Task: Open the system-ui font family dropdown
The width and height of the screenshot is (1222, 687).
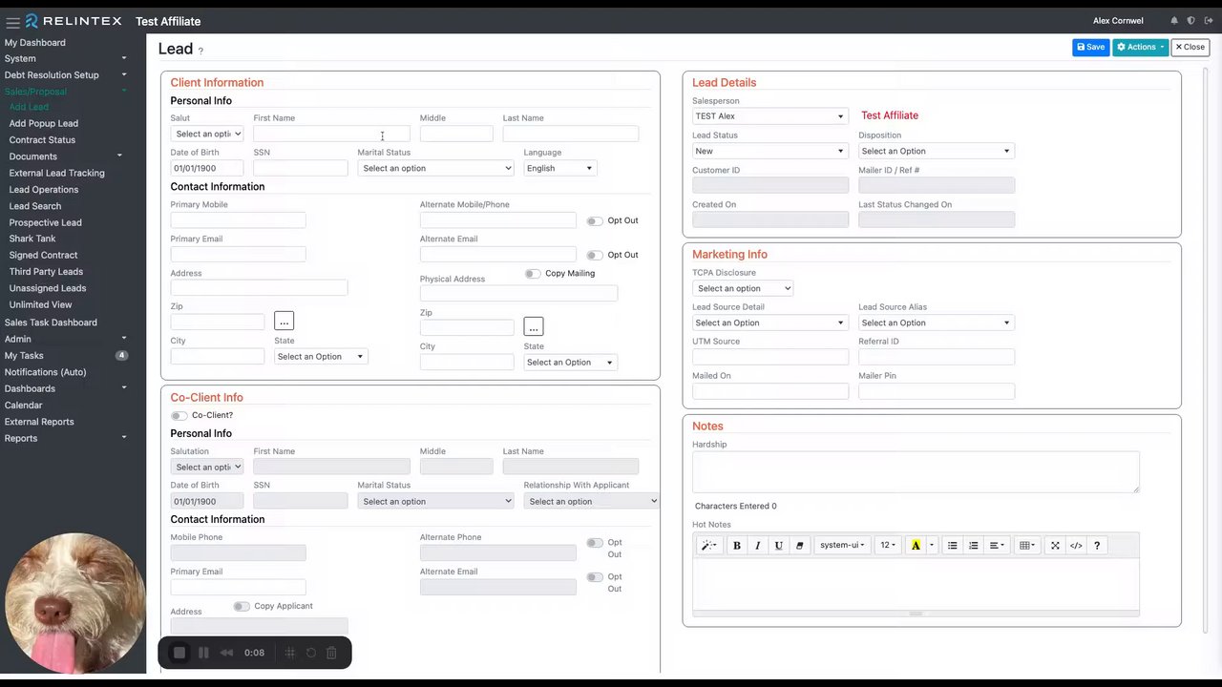Action: click(x=842, y=546)
